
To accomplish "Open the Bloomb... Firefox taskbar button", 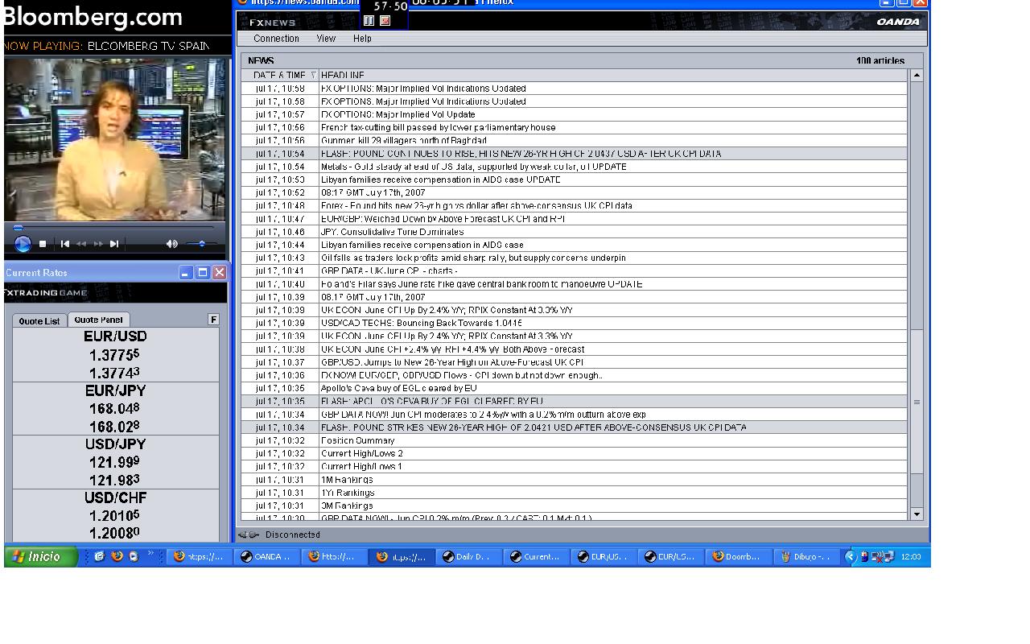I will tap(737, 556).
